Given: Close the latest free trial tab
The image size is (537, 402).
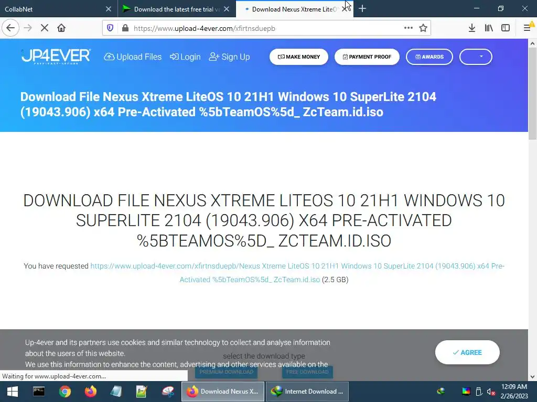Looking at the screenshot, I should coord(227,9).
